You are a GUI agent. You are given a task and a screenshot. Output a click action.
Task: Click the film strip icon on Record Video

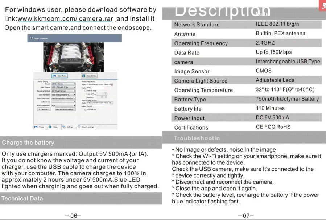(84, 76)
